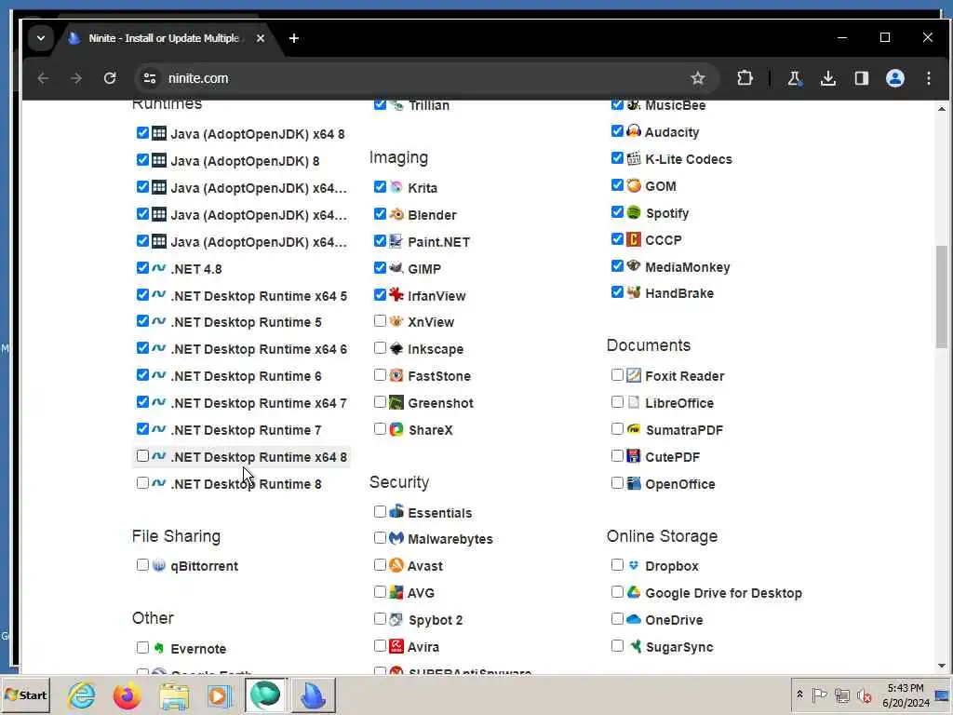Check the .NET Desktop Runtime 8 checkbox

[x=142, y=483]
